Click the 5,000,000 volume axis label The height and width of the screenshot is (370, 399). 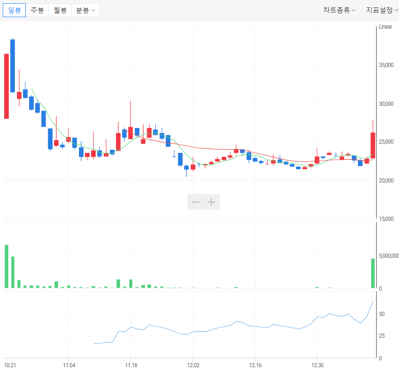(388, 256)
